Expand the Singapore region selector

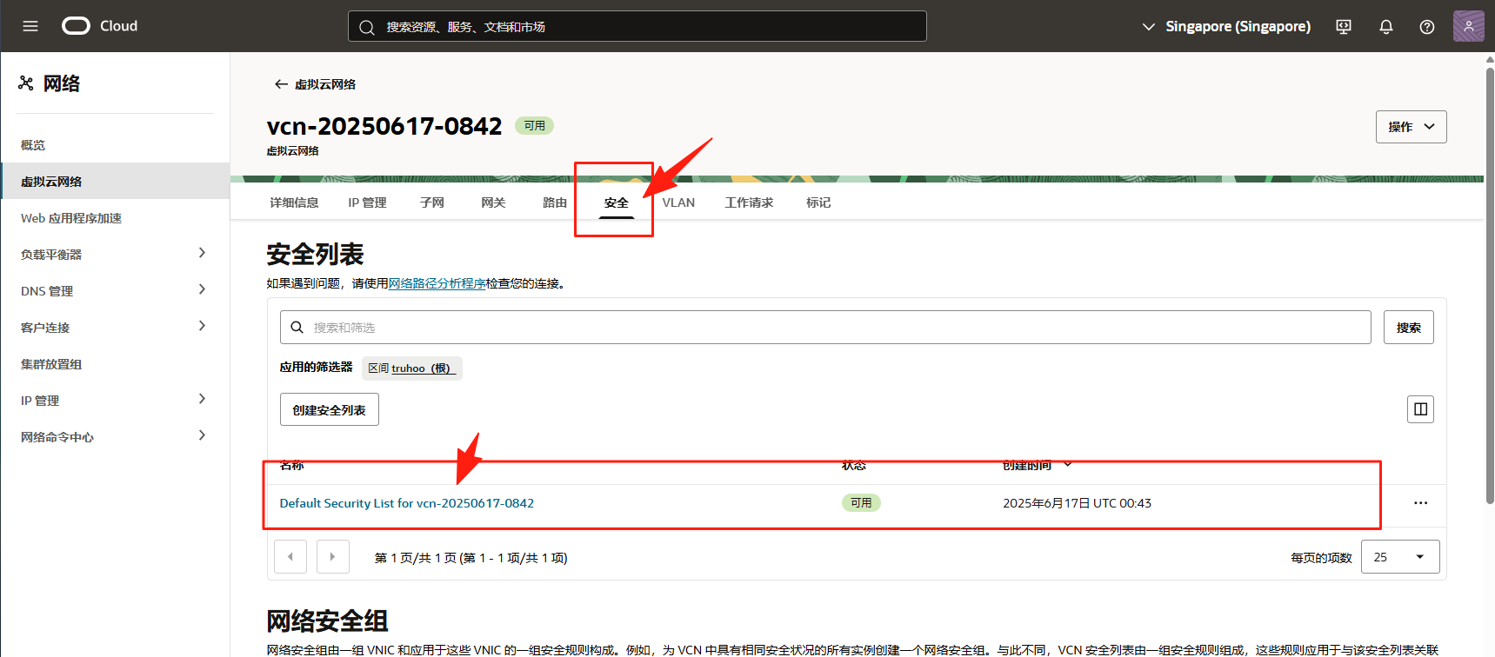pos(1226,27)
